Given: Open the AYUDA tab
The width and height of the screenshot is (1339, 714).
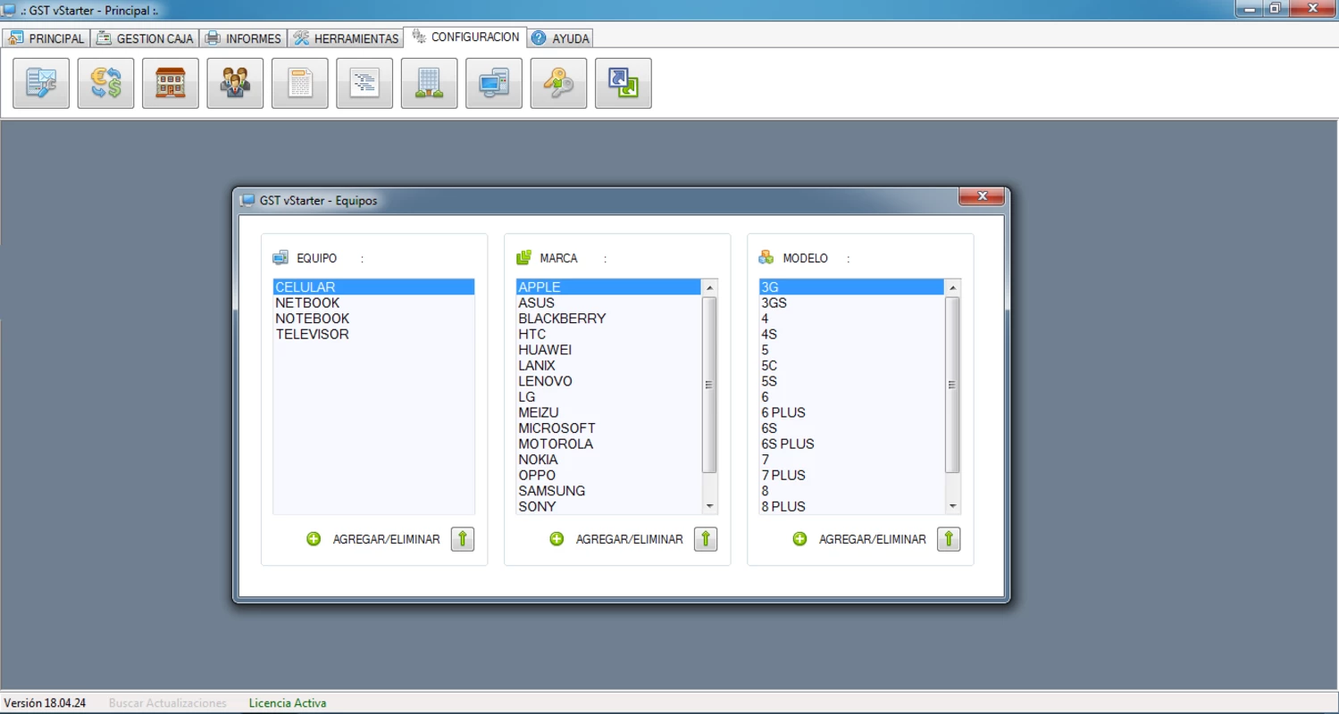Looking at the screenshot, I should pos(560,38).
